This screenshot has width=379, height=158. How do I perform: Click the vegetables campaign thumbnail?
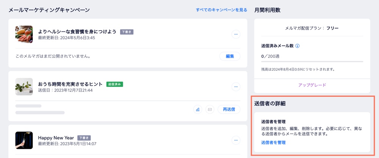click(24, 34)
